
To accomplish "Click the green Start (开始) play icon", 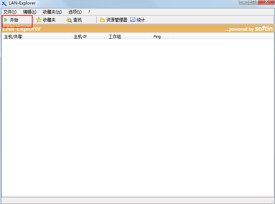I will tap(6, 20).
